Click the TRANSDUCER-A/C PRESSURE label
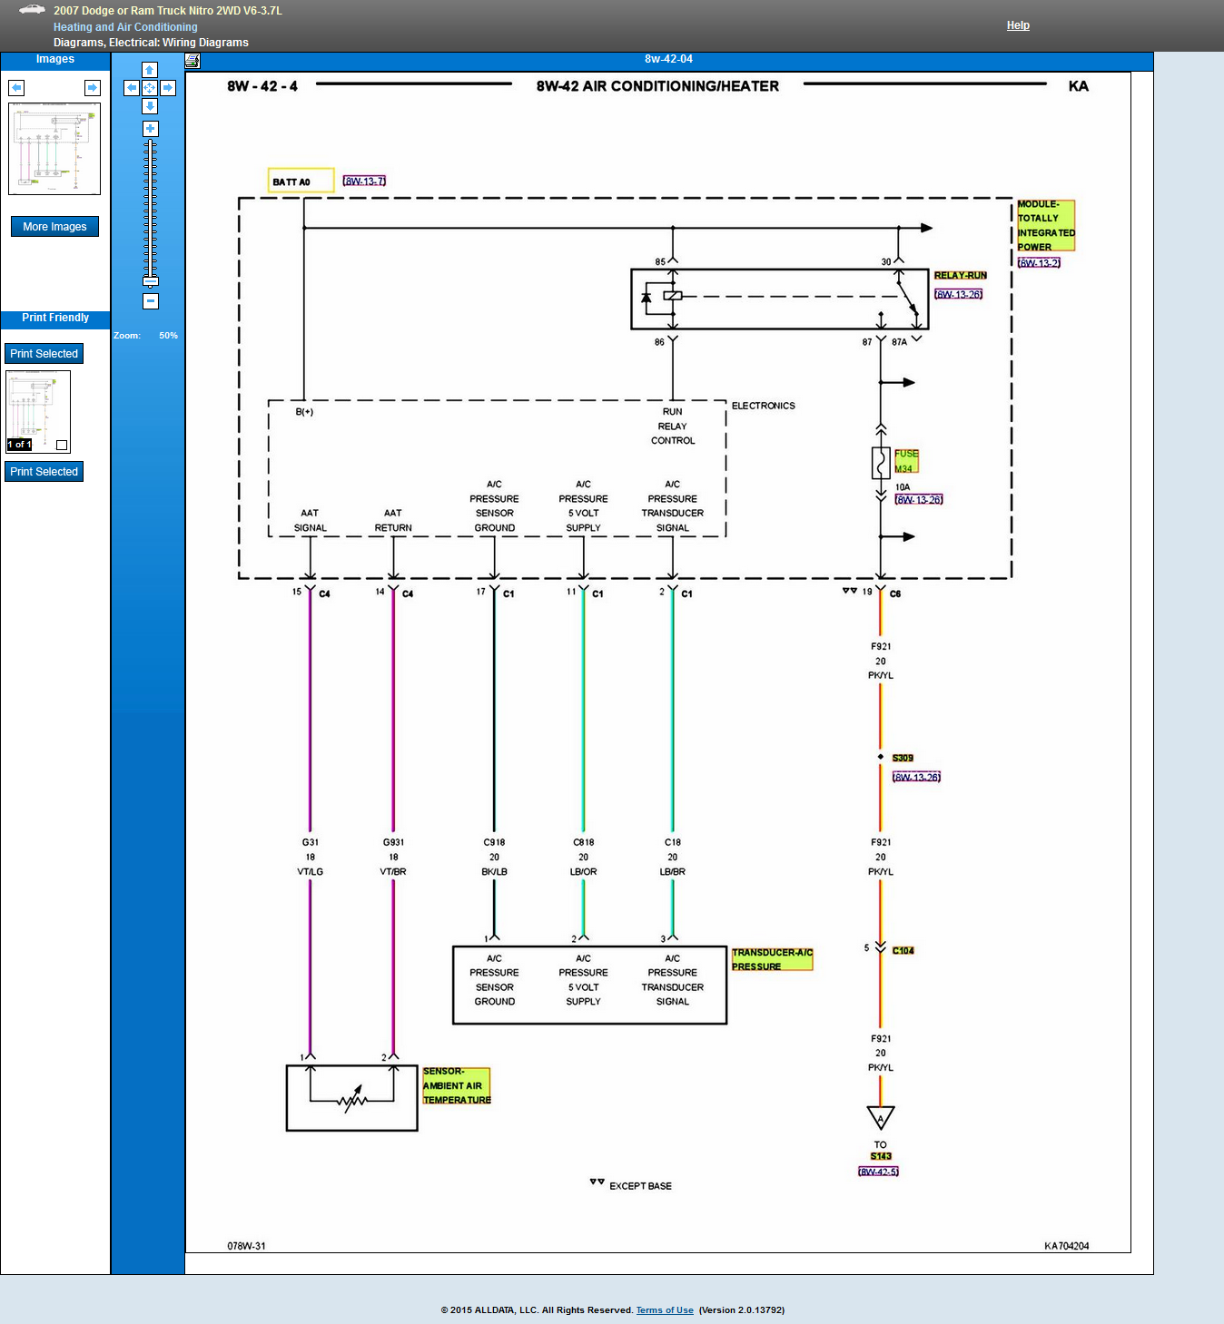The image size is (1224, 1324). (x=772, y=959)
